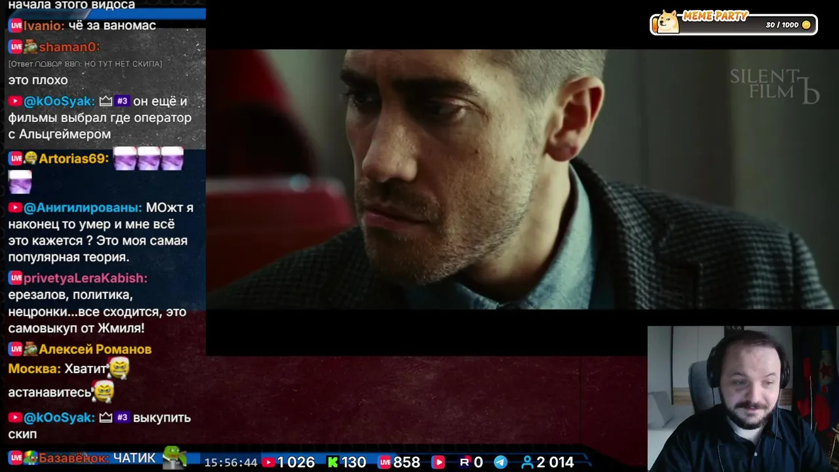Screen dimensions: 839x472
Task: Click the LIVE icon beside 858
Action: click(385, 462)
